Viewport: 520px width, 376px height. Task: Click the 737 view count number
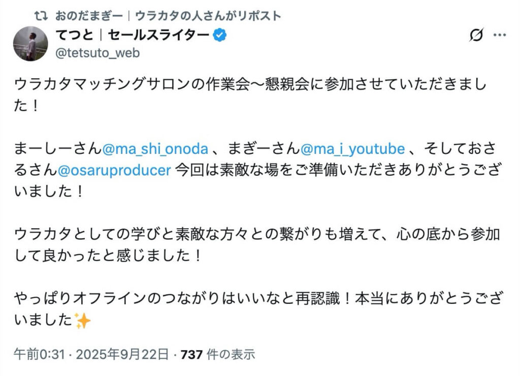pos(192,354)
